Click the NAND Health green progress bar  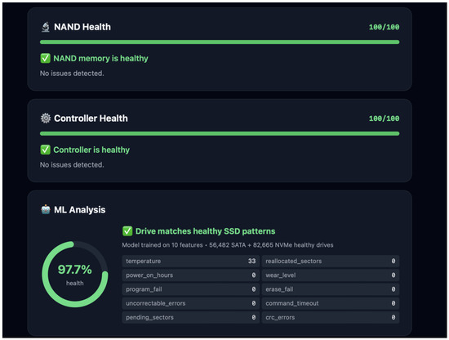tap(220, 42)
